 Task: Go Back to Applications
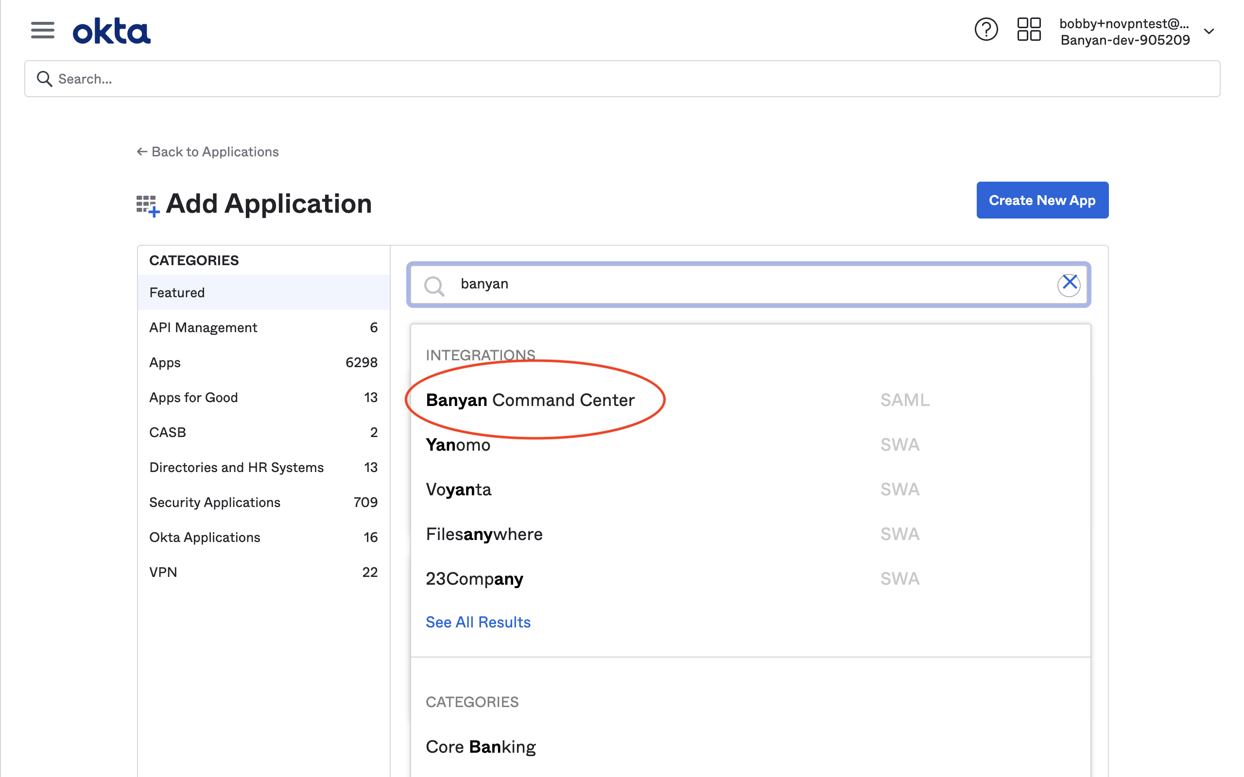pos(207,152)
